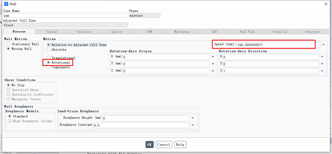Click the Zone Name field containing gan
Viewport: 332px width, 154px height.
coord(66,15)
